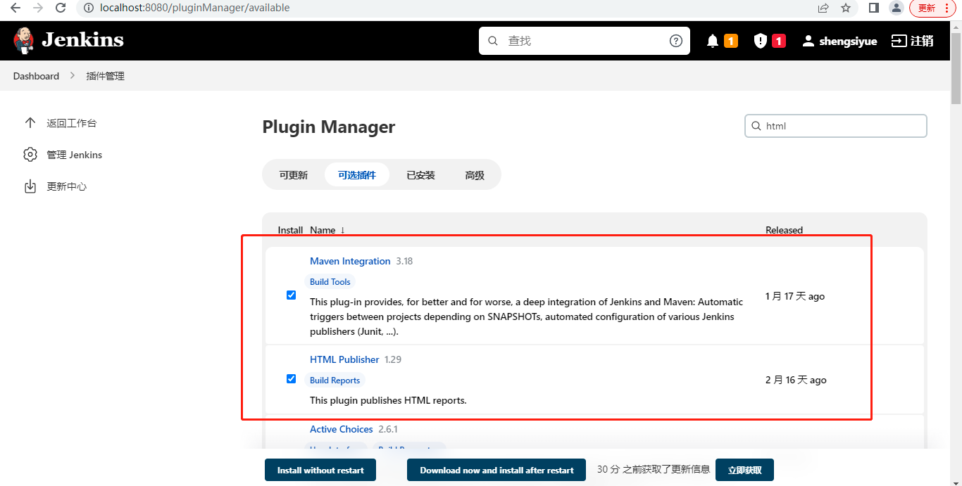
Task: Click the Plugin Manager heading
Action: (329, 127)
